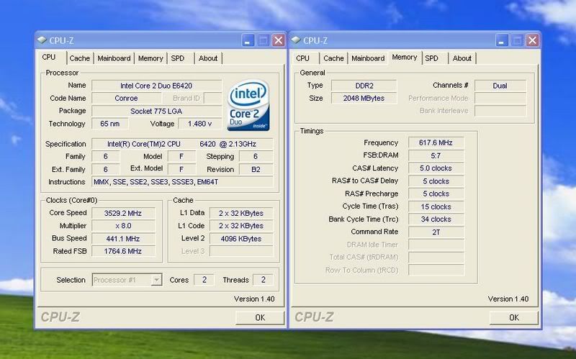Click the Ext. Model value 'F' field
Viewport: 576px width, 359px height.
pyautogui.click(x=181, y=169)
